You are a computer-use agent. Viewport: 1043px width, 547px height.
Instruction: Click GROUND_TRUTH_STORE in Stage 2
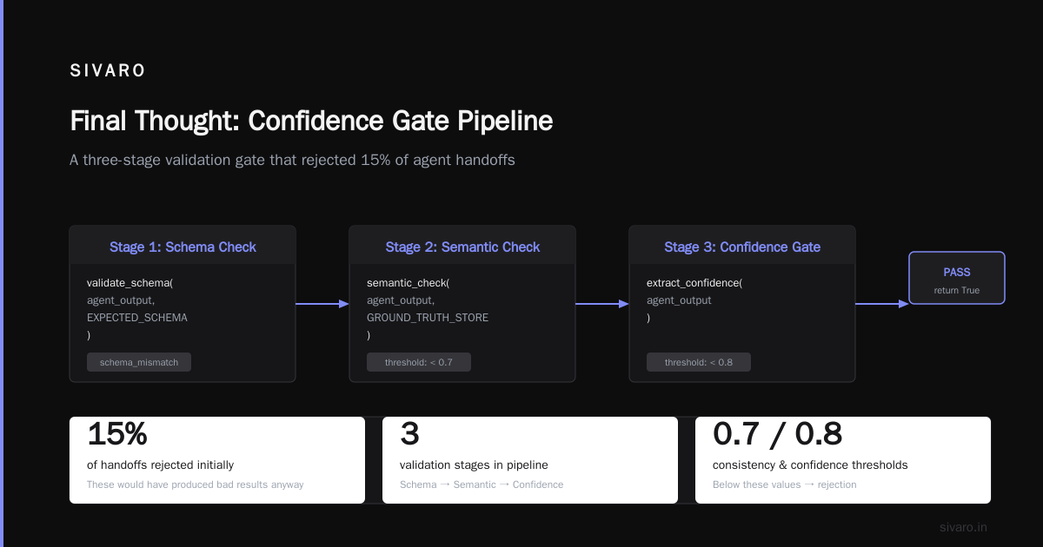pyautogui.click(x=428, y=318)
